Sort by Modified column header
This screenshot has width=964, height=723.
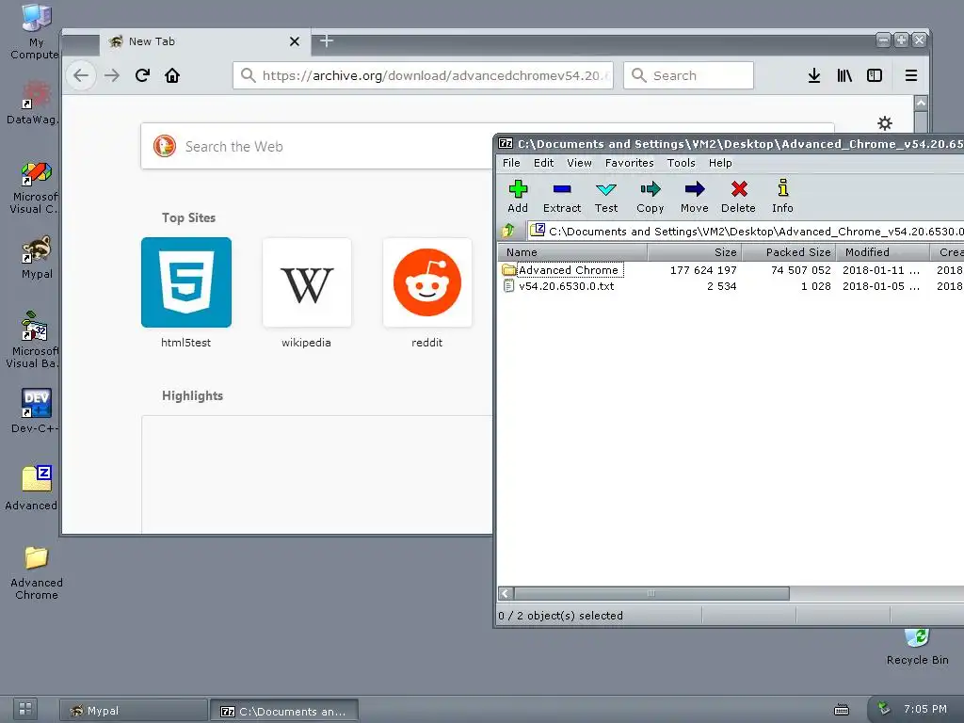[882, 252]
